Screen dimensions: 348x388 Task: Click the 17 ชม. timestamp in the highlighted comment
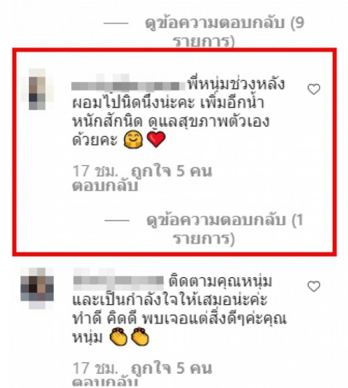coord(95,171)
